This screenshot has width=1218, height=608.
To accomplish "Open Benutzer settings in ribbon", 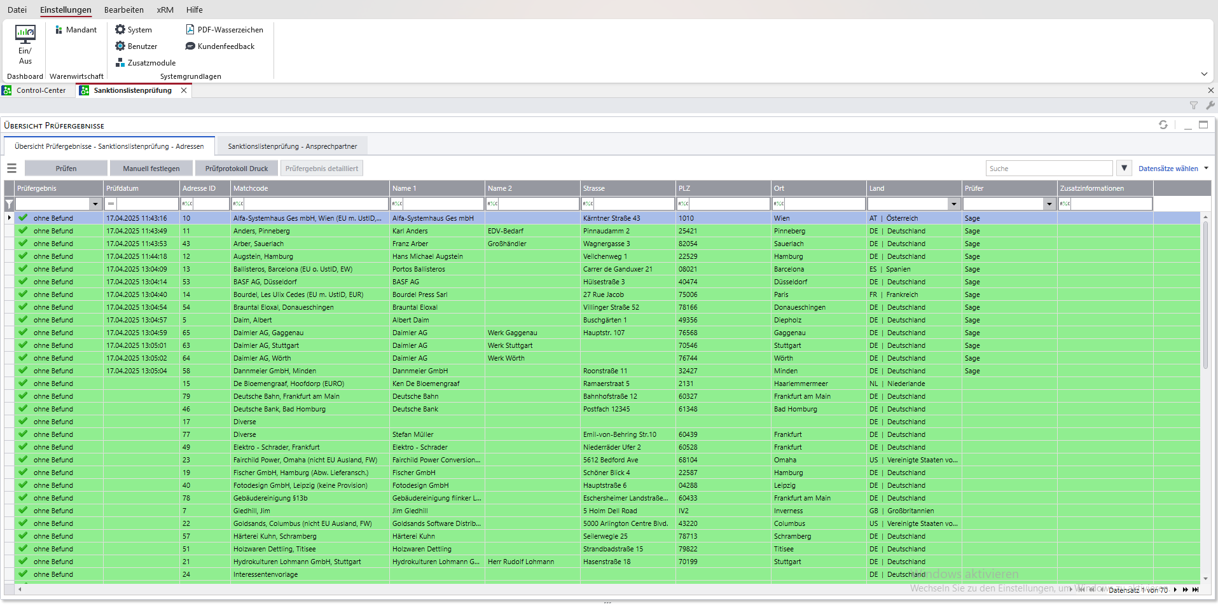I will point(135,46).
